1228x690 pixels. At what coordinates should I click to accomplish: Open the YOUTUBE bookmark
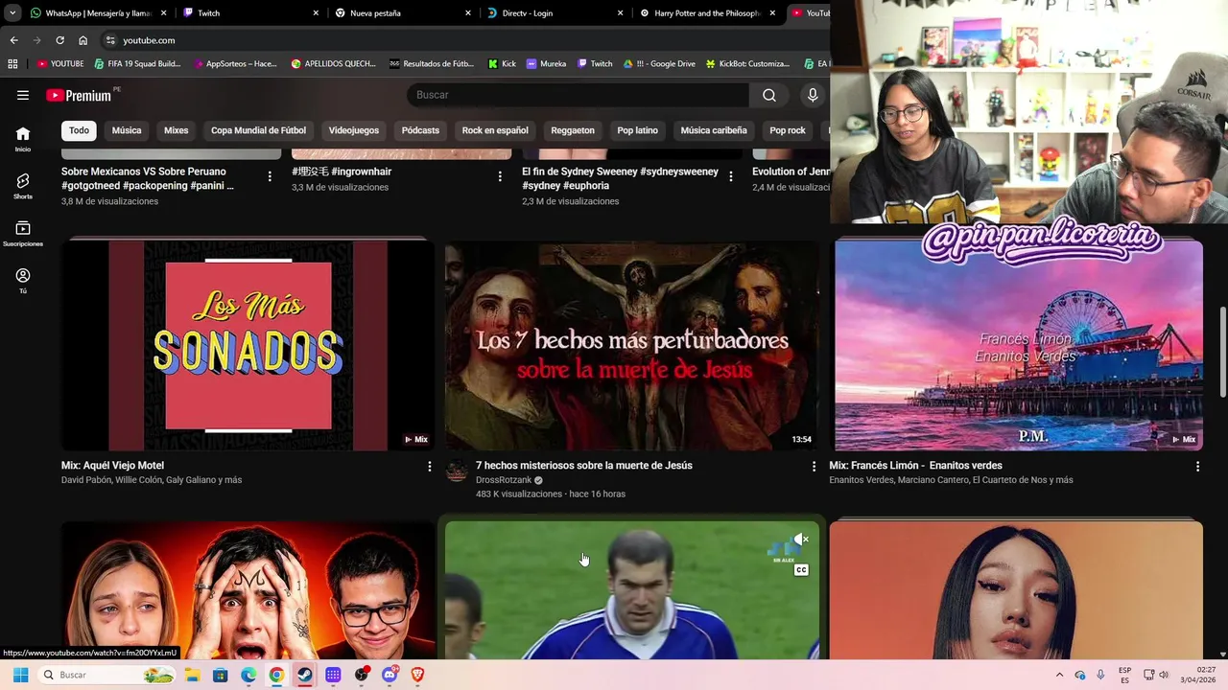60,64
